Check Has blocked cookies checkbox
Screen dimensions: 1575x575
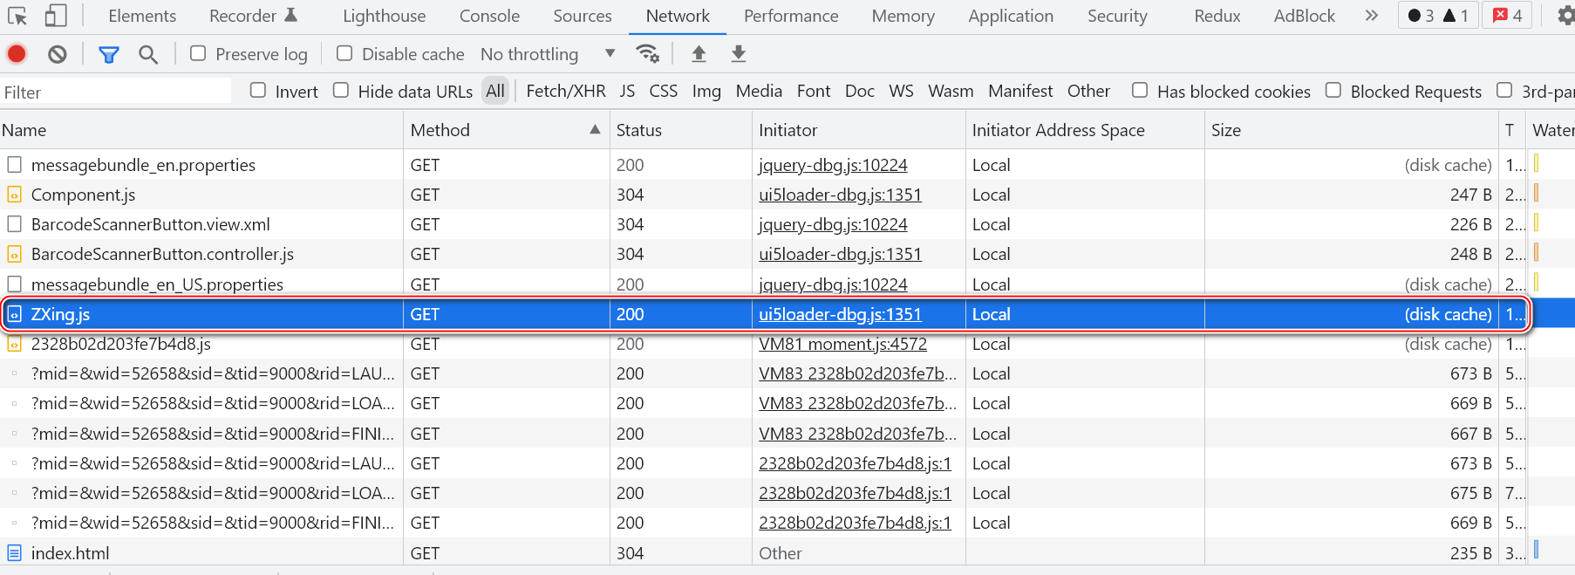point(1140,90)
